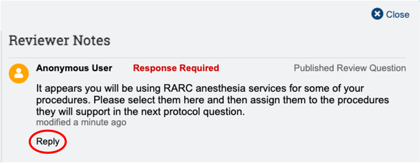Click the Published Review Question label
This screenshot has width=420, height=164.
pyautogui.click(x=350, y=68)
